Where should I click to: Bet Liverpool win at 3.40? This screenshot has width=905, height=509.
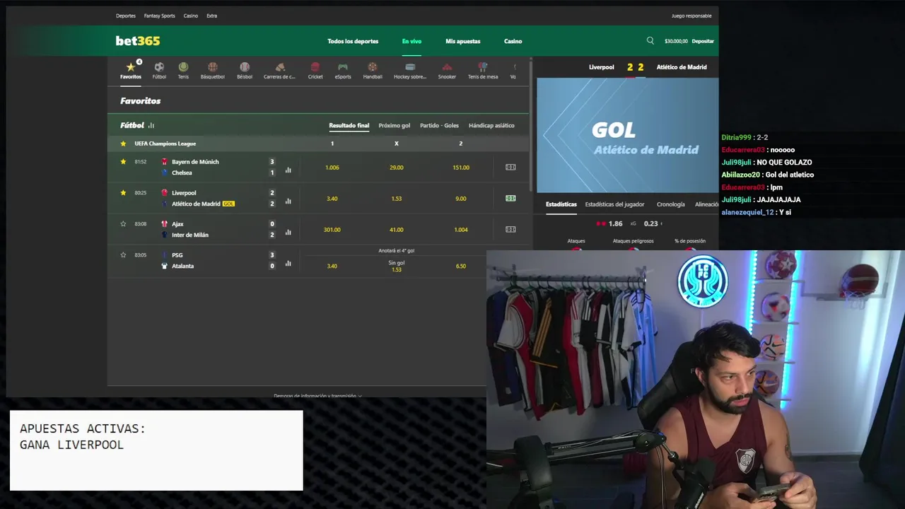click(332, 199)
